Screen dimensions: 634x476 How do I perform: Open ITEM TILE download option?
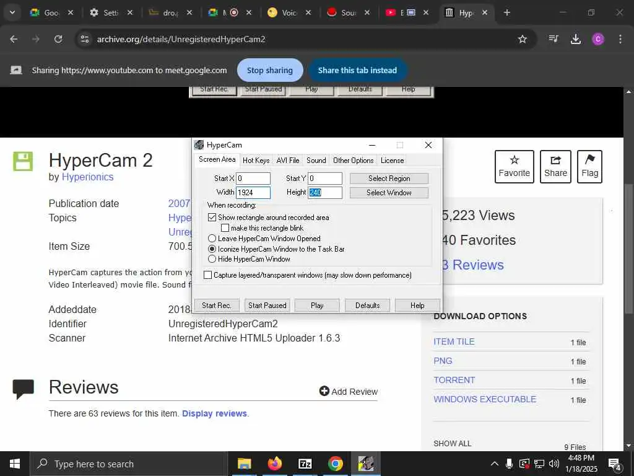(454, 342)
